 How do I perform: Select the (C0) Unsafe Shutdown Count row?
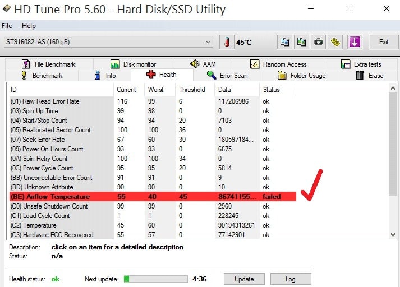pyautogui.click(x=153, y=206)
